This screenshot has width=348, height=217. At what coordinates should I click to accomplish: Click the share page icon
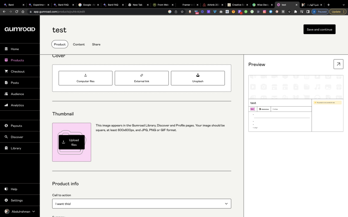tap(176, 11)
